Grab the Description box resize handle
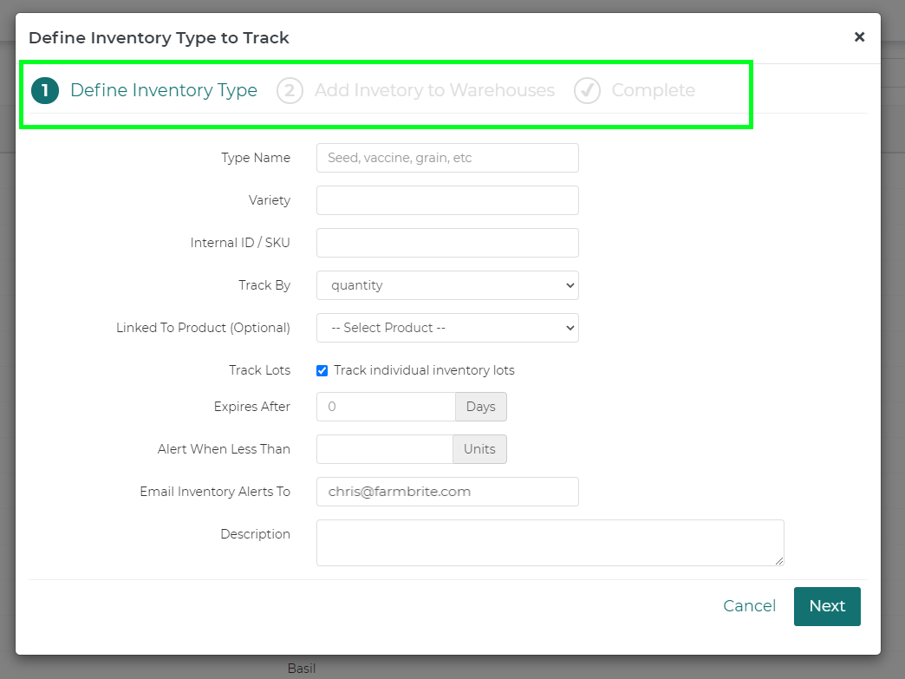This screenshot has width=905, height=679. click(779, 561)
